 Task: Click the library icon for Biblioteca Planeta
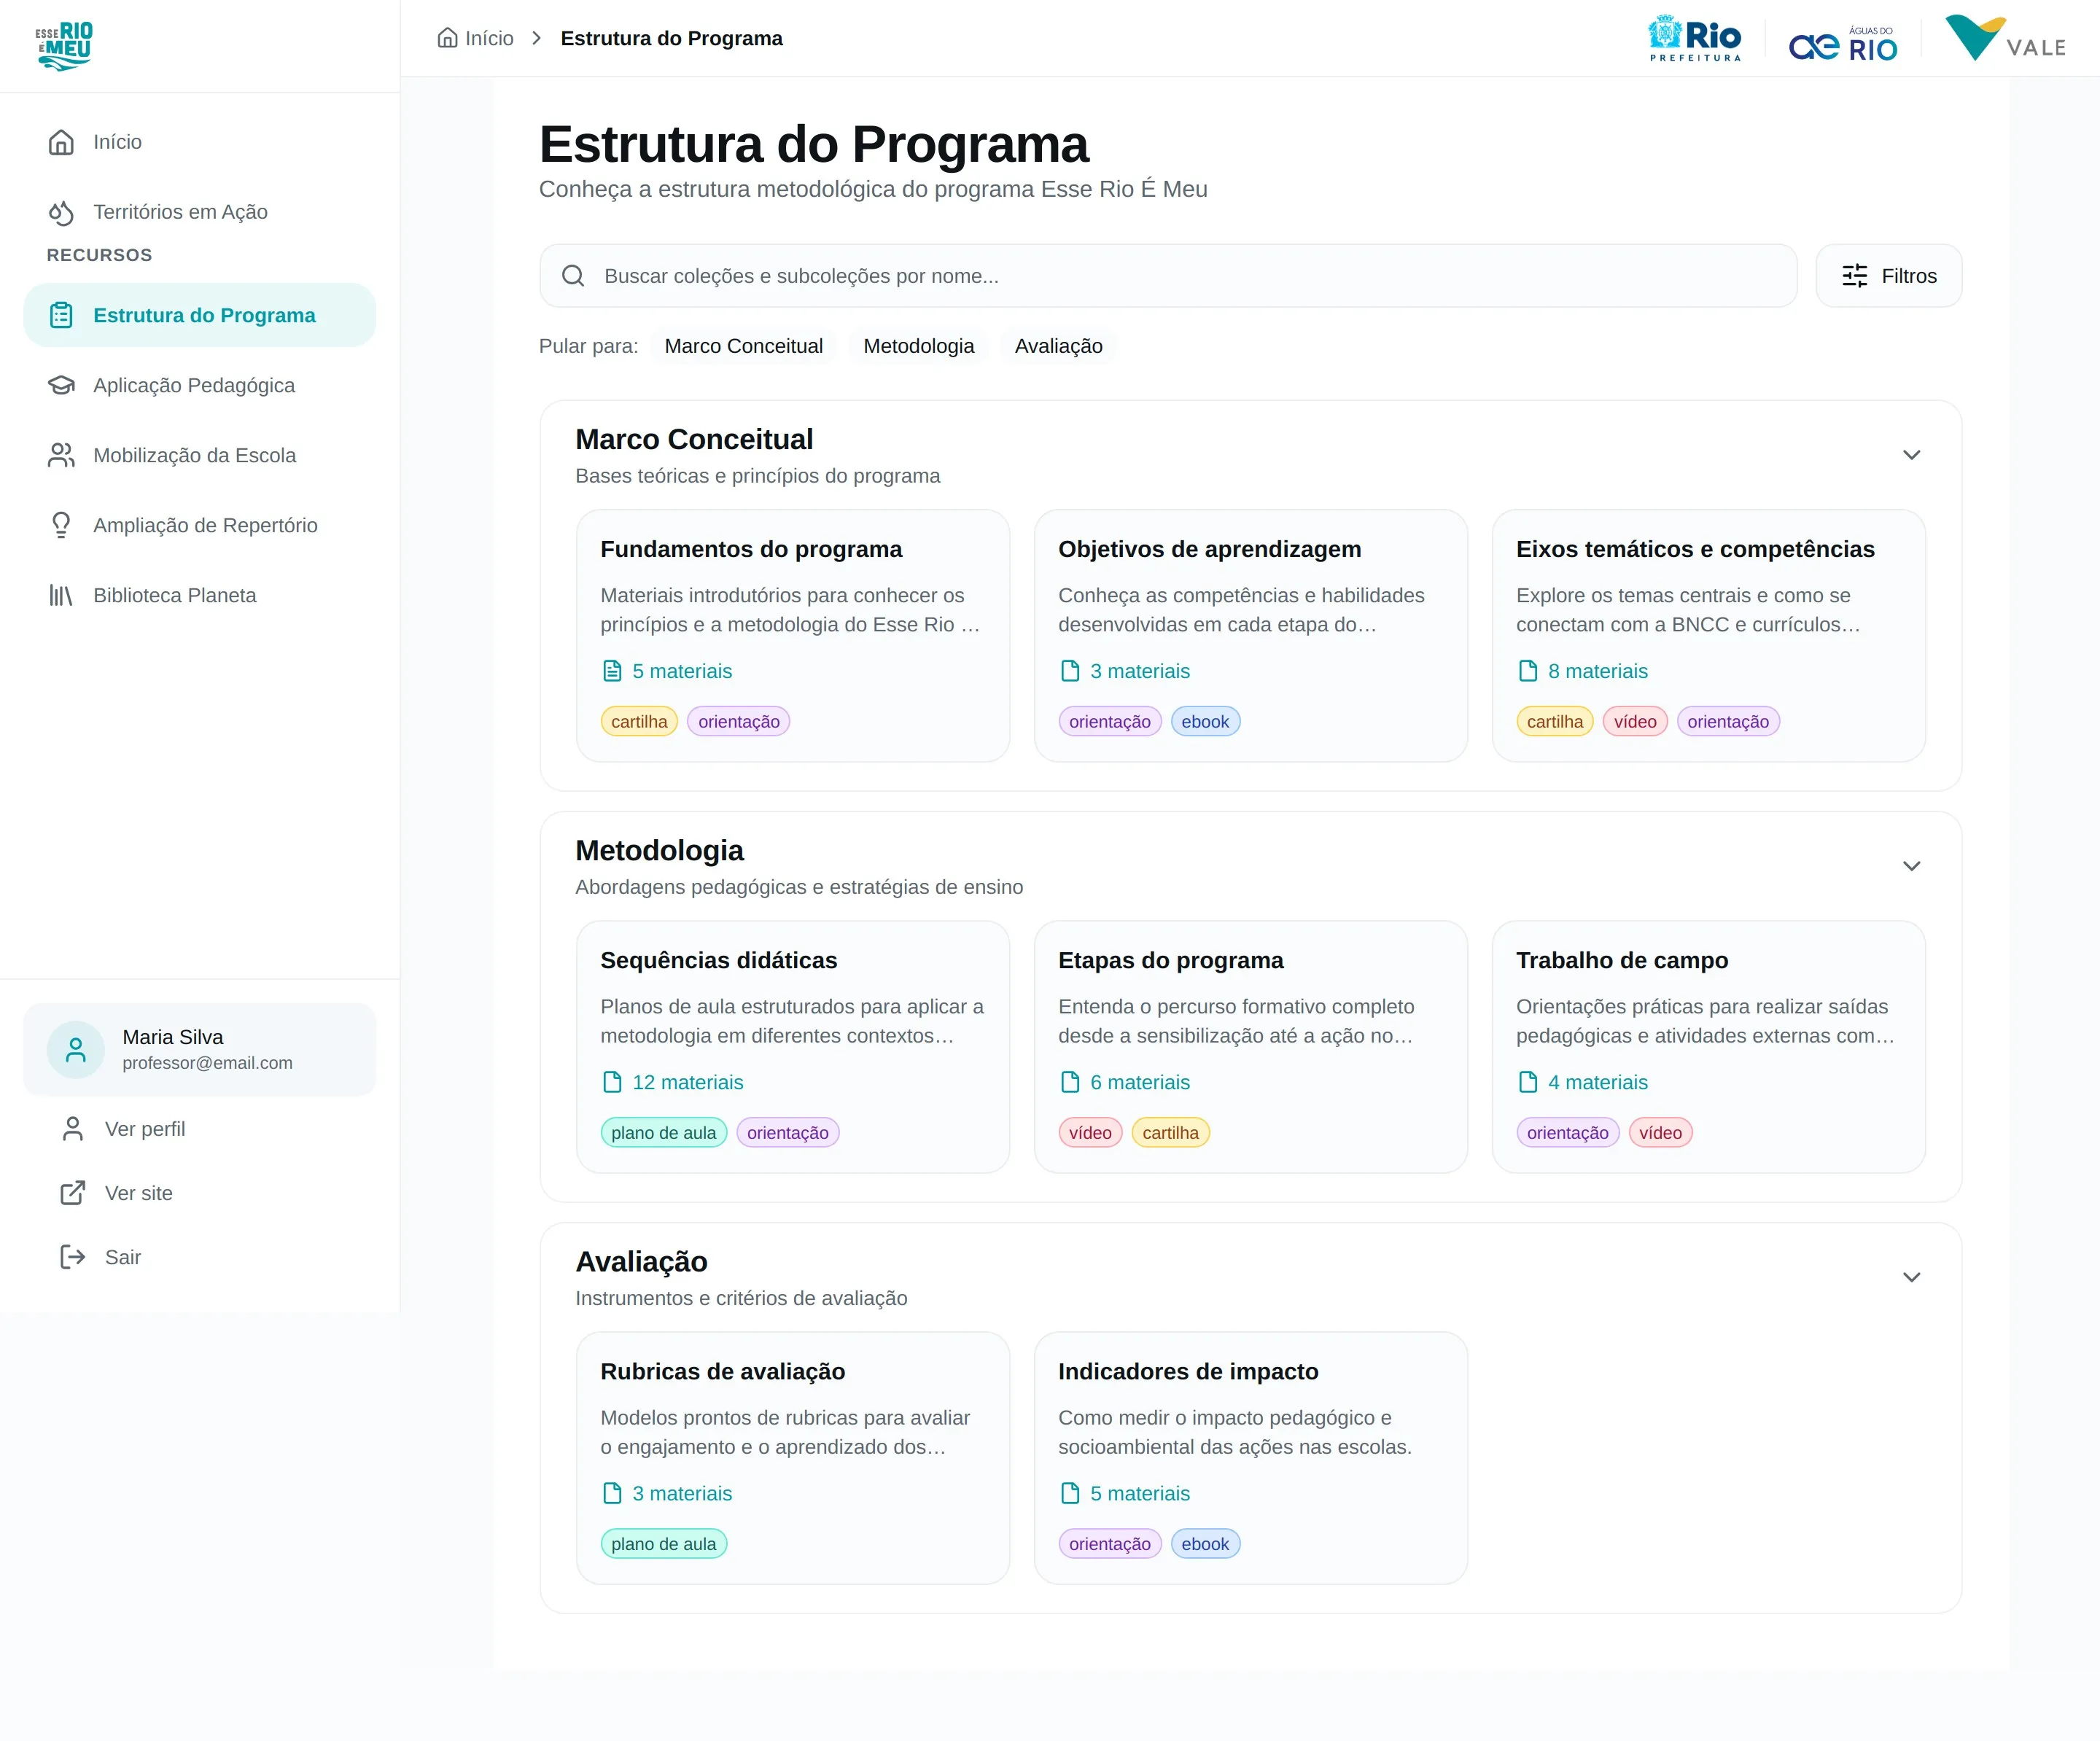[x=61, y=595]
